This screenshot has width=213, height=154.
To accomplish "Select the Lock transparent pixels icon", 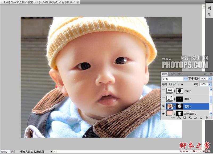I will point(170,84).
